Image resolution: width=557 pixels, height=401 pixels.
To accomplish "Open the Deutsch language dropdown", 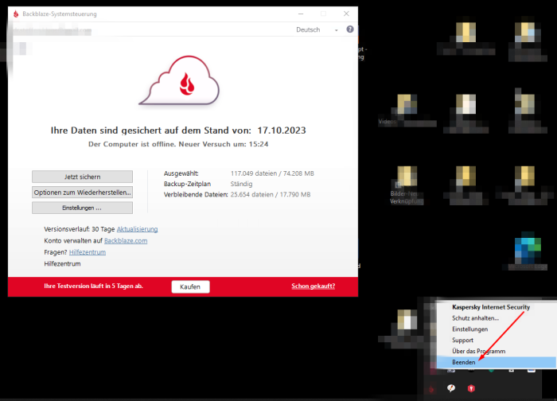I will pyautogui.click(x=317, y=29).
